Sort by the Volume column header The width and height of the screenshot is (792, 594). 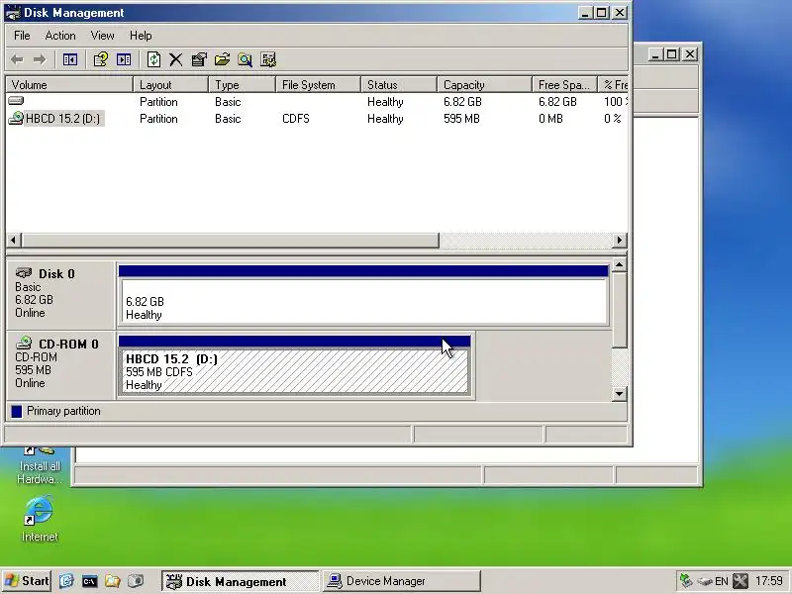[x=69, y=85]
